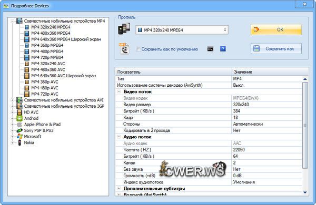Click the 3GP mobile devices folder icon

coord(19,106)
